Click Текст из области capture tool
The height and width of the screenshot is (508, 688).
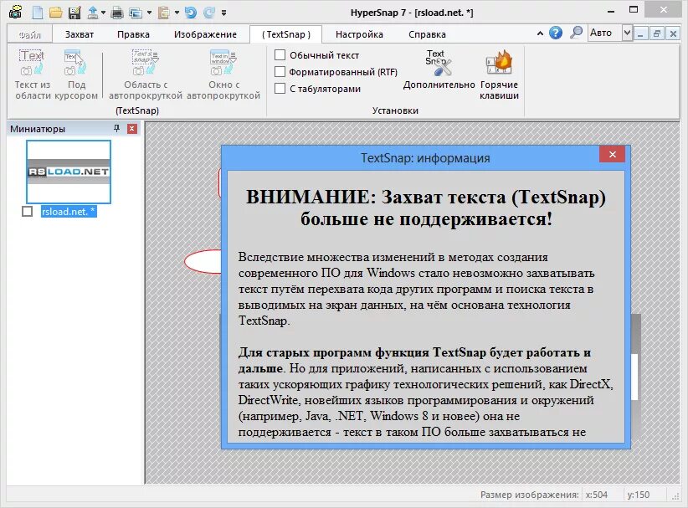pyautogui.click(x=33, y=74)
